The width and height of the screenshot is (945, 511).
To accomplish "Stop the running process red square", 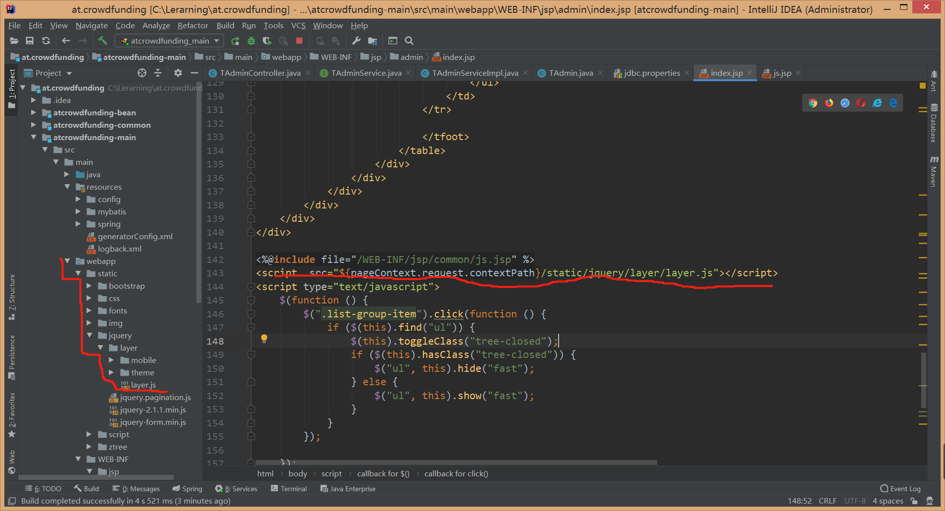I will pyautogui.click(x=299, y=41).
